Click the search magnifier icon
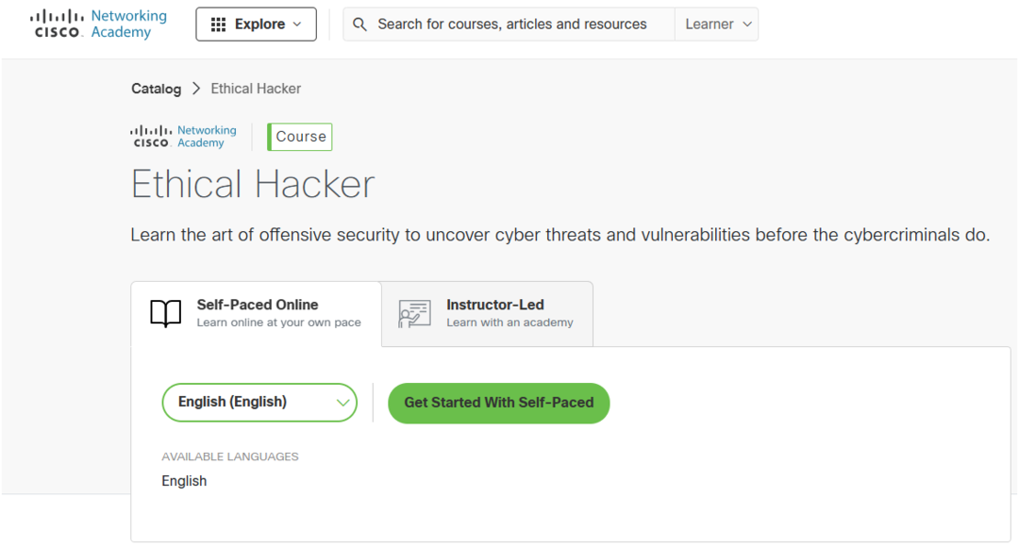The height and width of the screenshot is (547, 1019). point(359,25)
